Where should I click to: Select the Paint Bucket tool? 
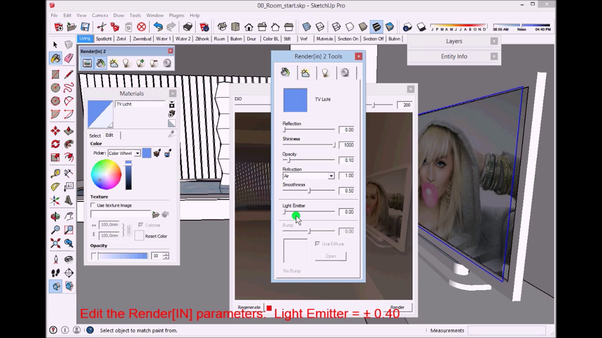55,58
